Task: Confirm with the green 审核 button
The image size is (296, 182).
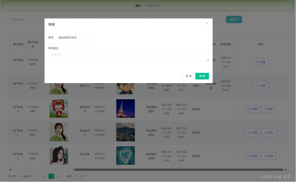Action: click(202, 76)
